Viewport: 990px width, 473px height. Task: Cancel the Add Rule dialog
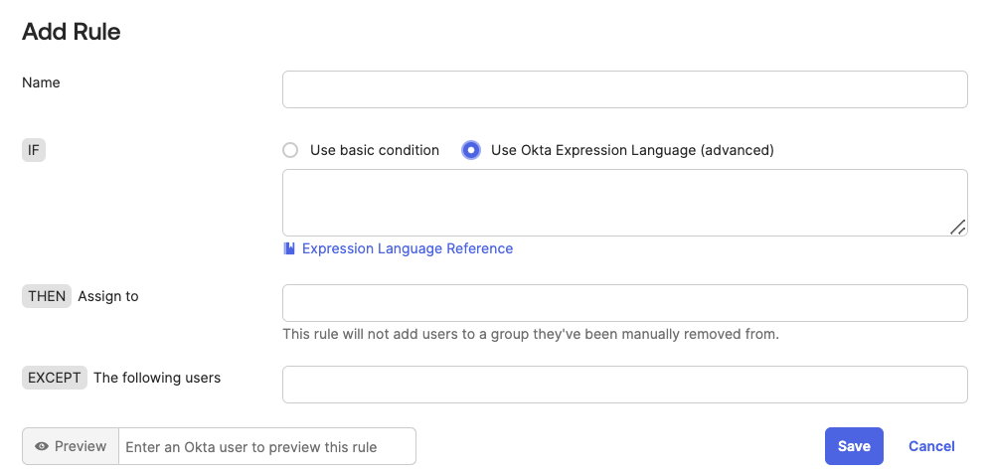pyautogui.click(x=931, y=446)
